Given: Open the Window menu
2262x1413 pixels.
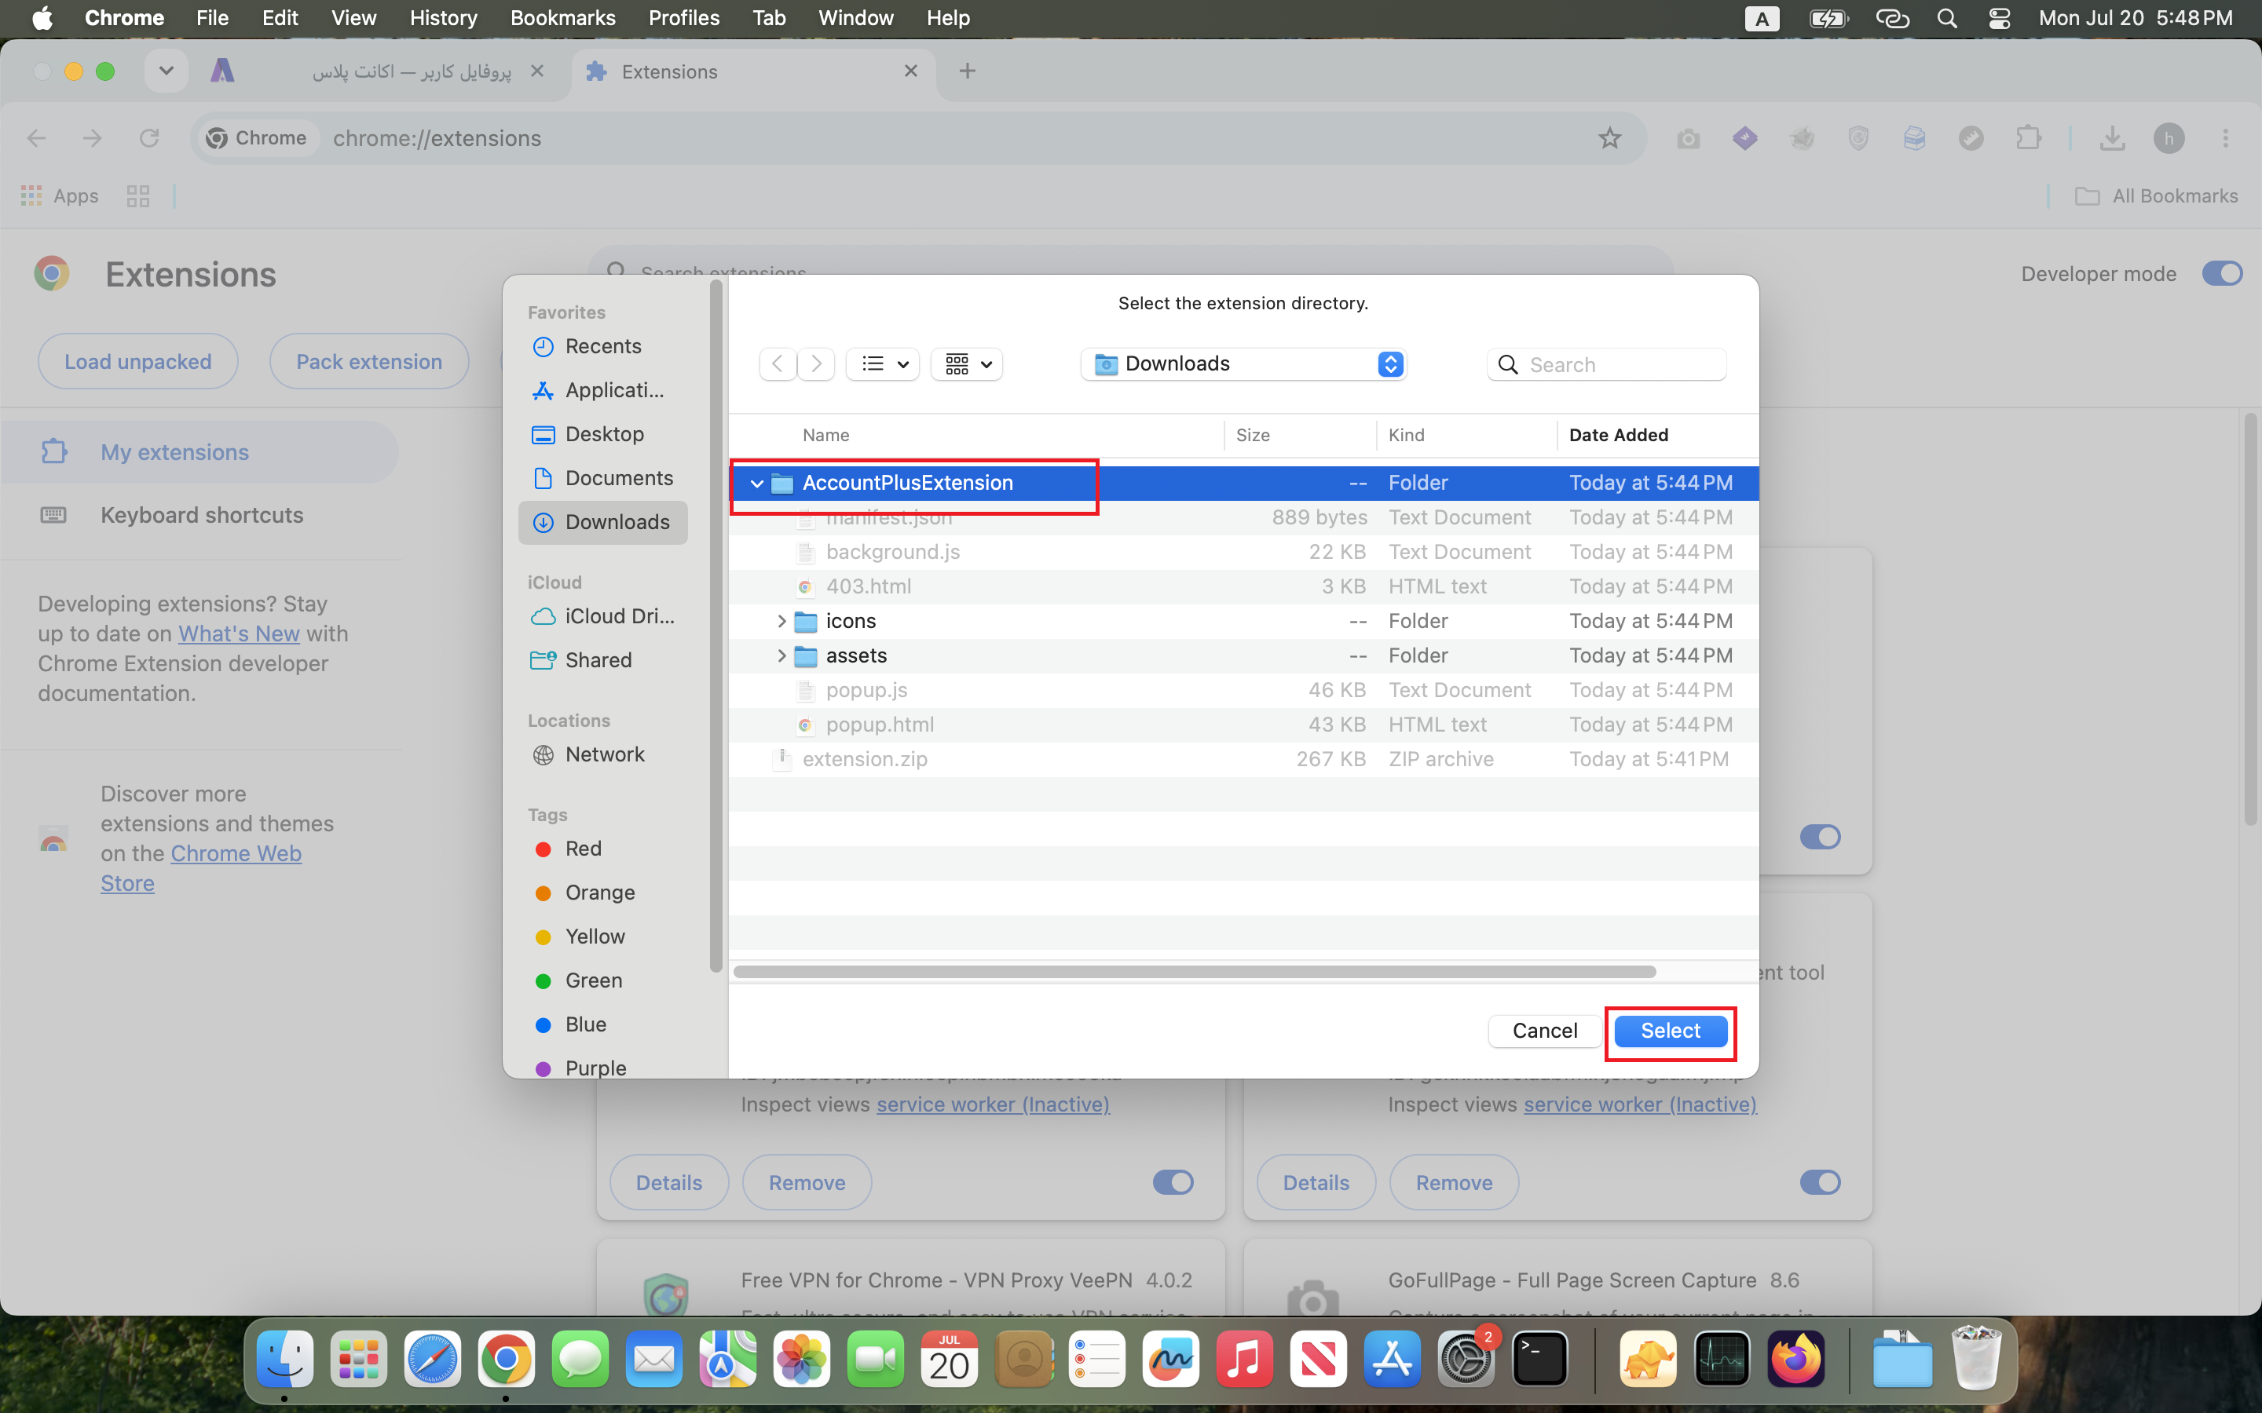Looking at the screenshot, I should (x=855, y=19).
